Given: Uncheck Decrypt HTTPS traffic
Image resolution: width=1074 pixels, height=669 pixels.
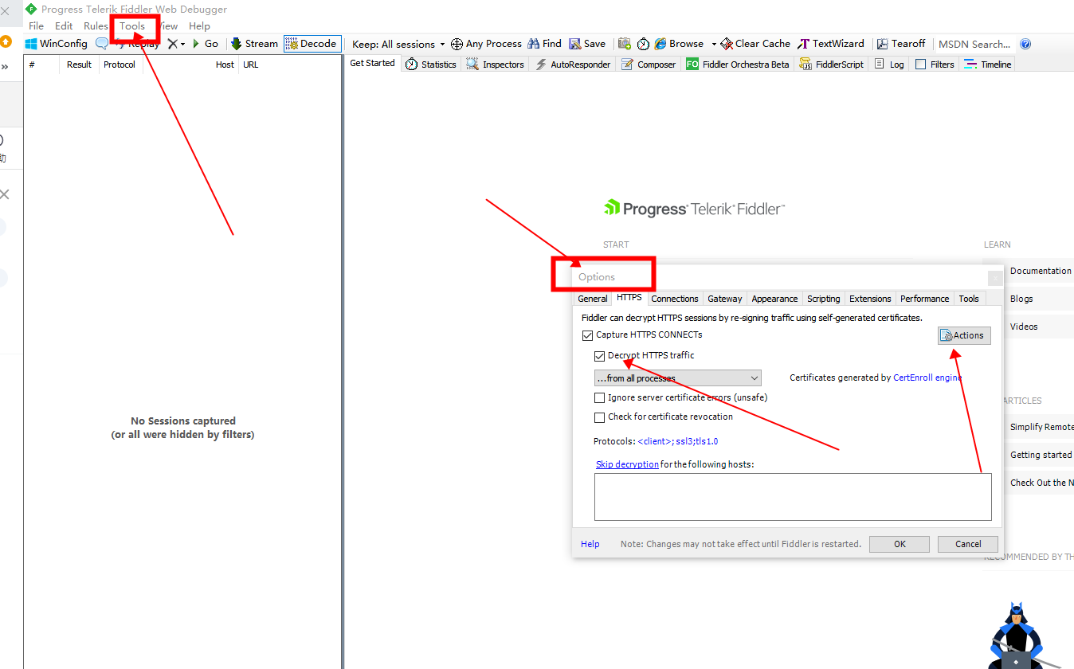Looking at the screenshot, I should (x=600, y=356).
